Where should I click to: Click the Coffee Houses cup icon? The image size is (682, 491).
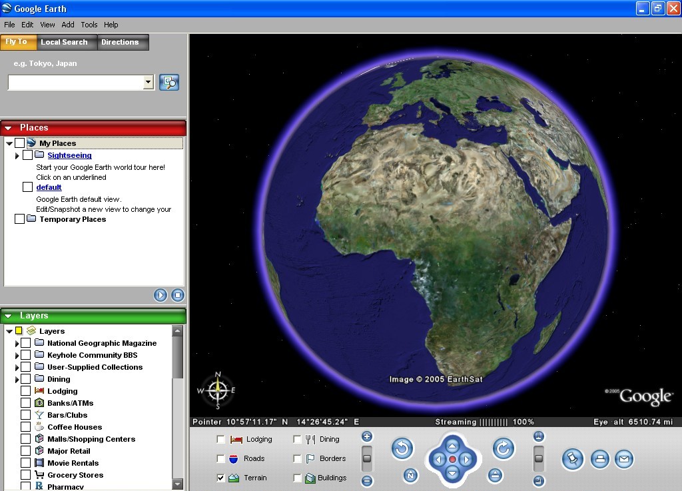(x=39, y=426)
